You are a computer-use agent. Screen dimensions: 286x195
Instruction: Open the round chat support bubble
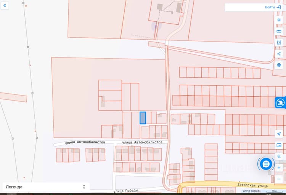[x=266, y=164]
